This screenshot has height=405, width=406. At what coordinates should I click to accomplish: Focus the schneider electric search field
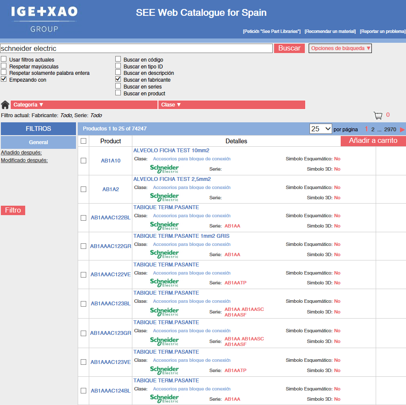click(x=137, y=48)
